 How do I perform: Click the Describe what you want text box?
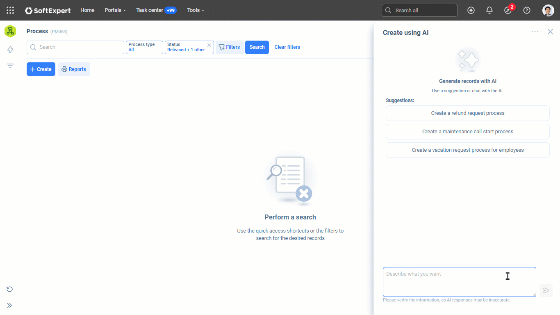pos(460,282)
